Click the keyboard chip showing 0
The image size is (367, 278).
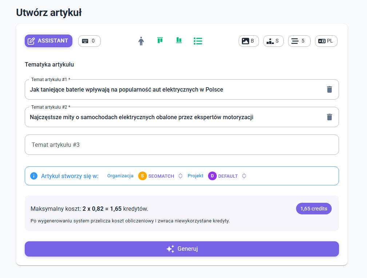(89, 41)
